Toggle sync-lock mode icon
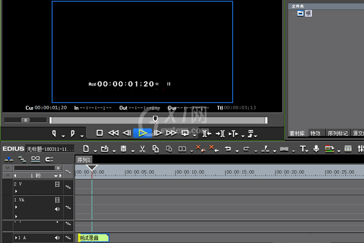Screen dimensions: 364x243 coord(49,159)
